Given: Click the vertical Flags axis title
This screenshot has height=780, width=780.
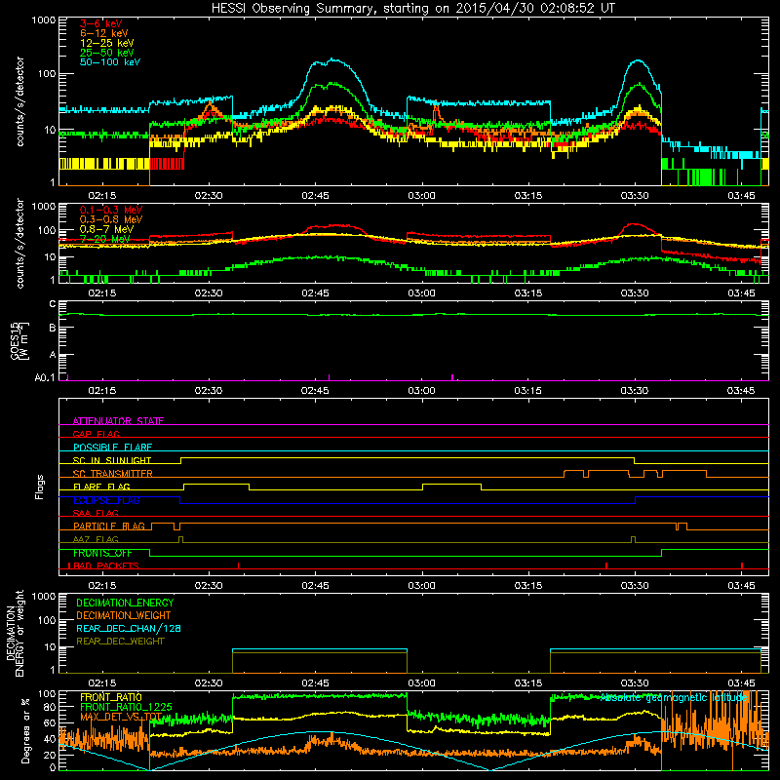Looking at the screenshot, I should pos(40,487).
